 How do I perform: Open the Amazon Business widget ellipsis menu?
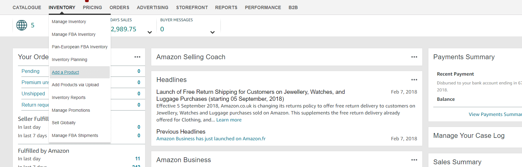414,160
